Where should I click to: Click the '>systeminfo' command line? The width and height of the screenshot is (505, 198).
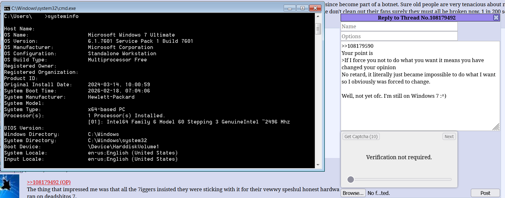tap(62, 16)
